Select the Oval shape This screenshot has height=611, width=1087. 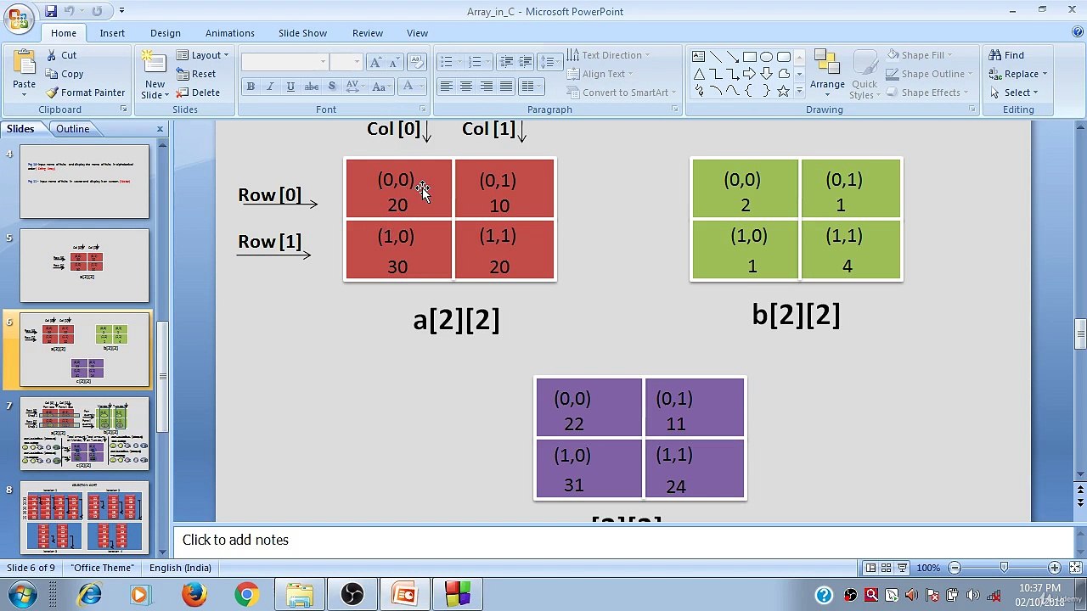[766, 57]
